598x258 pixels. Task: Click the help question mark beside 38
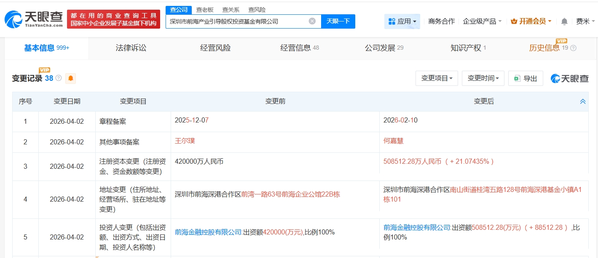click(x=59, y=78)
